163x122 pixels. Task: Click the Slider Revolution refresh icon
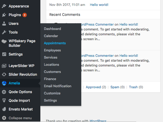pyautogui.click(x=4, y=74)
